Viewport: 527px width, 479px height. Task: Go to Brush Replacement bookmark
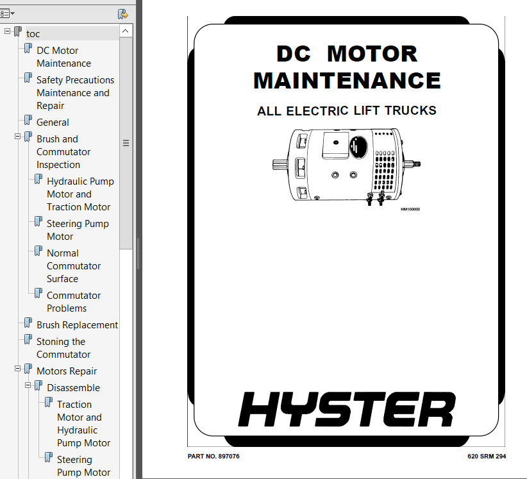point(78,325)
